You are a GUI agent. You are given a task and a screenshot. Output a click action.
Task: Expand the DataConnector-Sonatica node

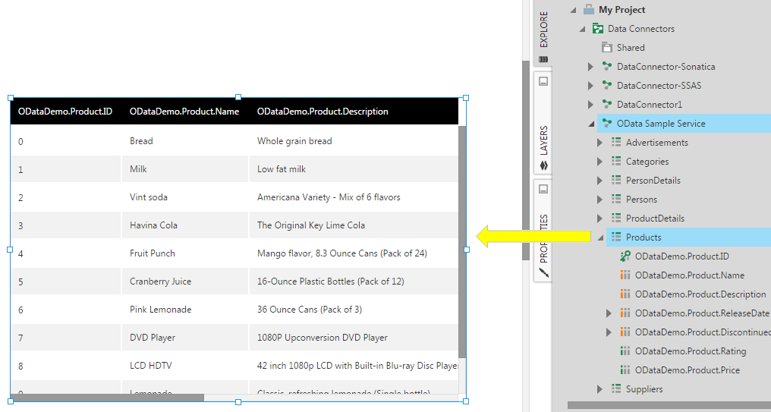tap(590, 67)
